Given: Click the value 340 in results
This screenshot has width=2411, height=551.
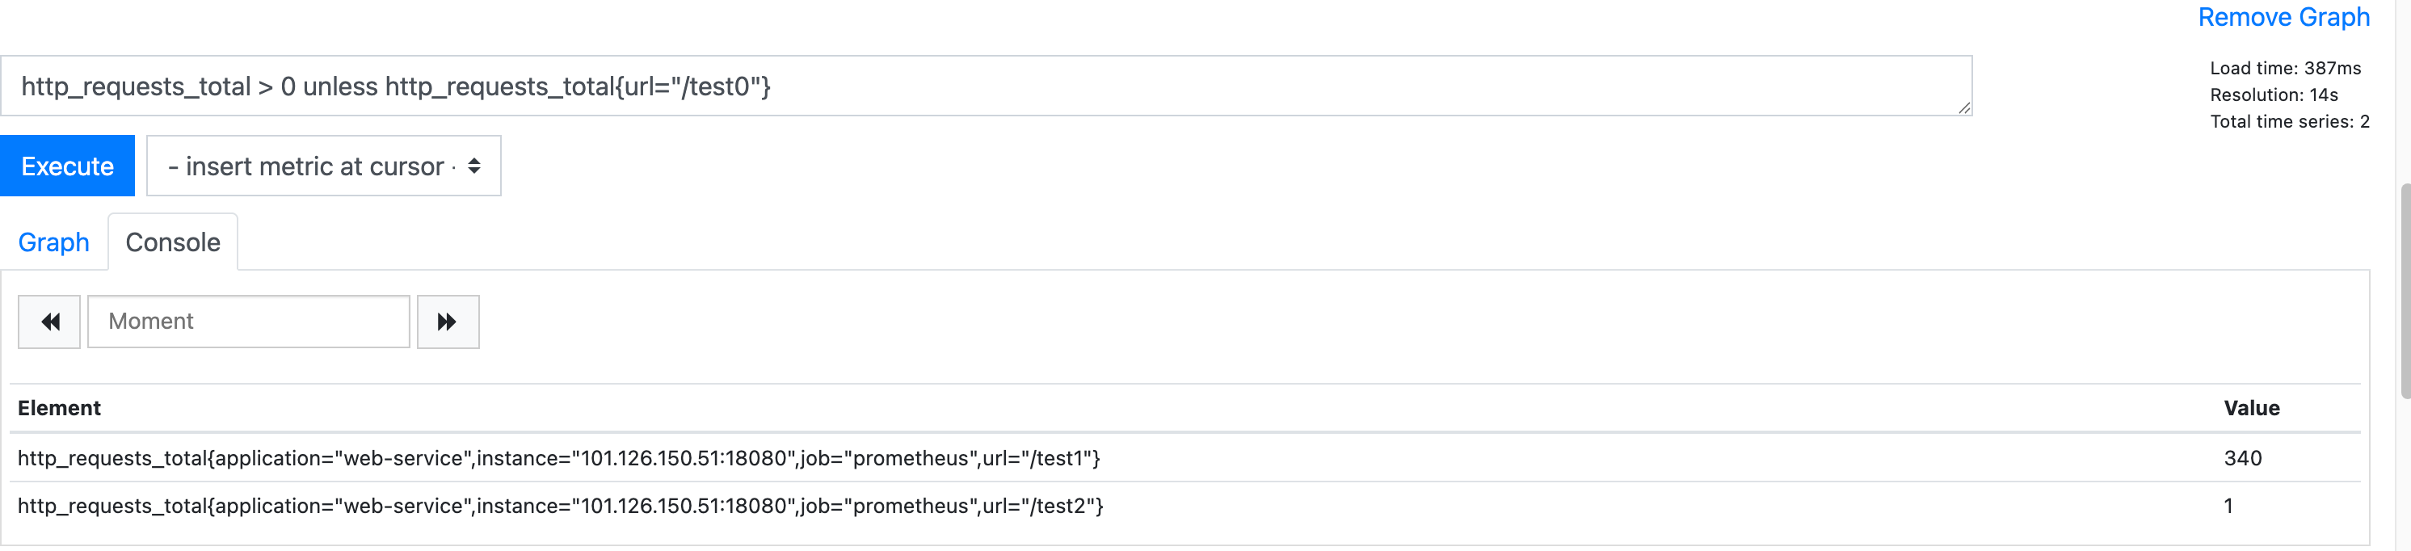Looking at the screenshot, I should [2242, 458].
